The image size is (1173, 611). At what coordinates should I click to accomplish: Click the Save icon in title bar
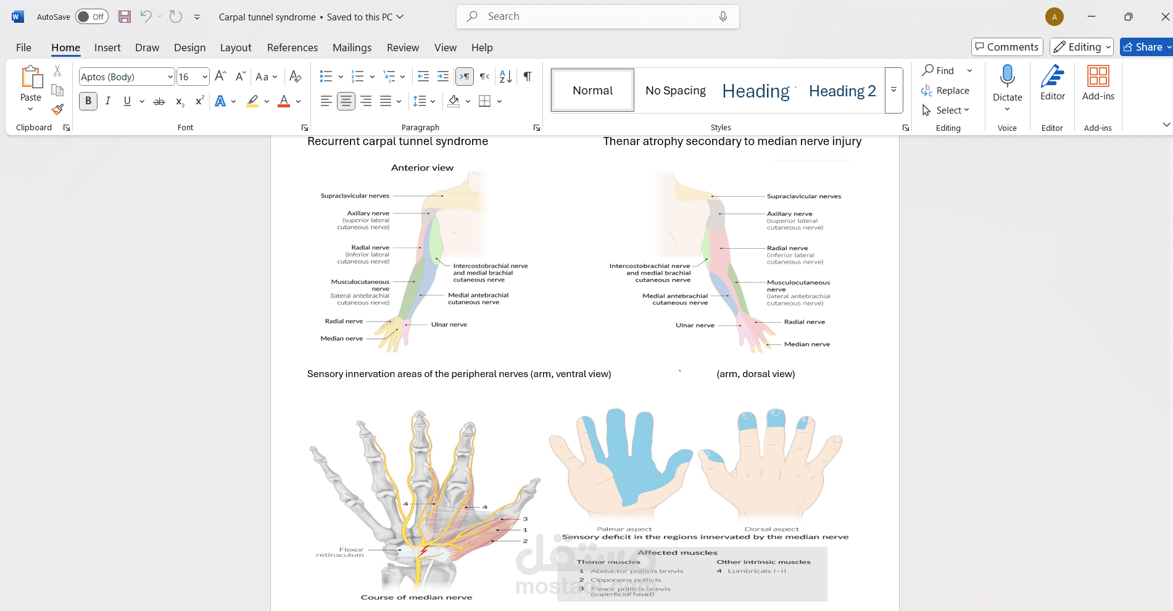[x=125, y=17]
